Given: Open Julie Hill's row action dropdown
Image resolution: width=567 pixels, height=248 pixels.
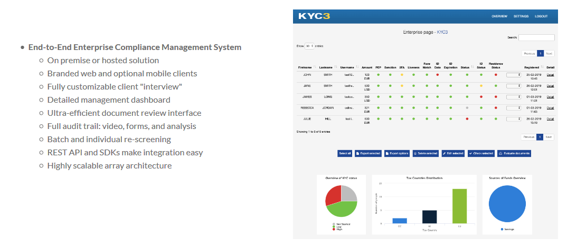Looking at the screenshot, I should (x=514, y=119).
